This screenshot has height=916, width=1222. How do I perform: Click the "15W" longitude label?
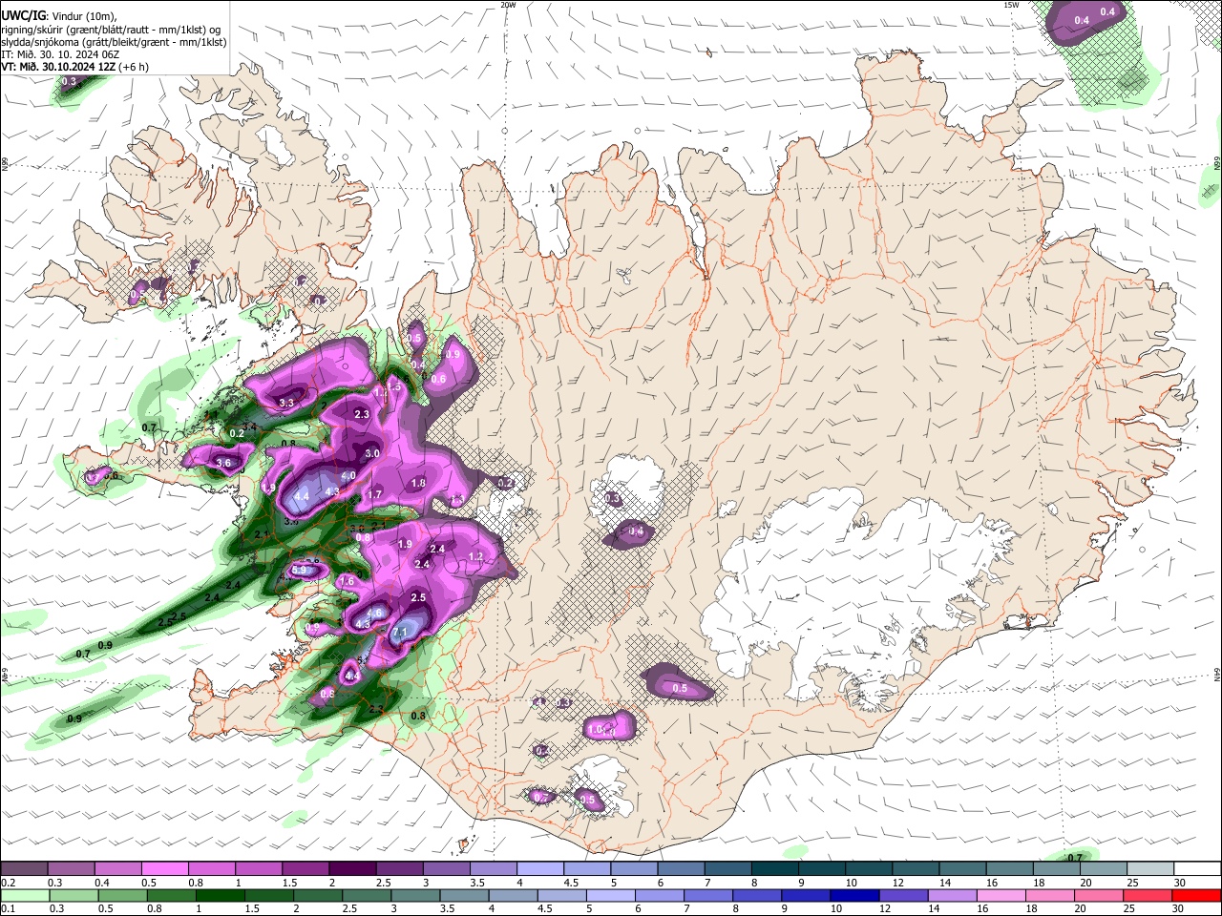click(1010, 5)
